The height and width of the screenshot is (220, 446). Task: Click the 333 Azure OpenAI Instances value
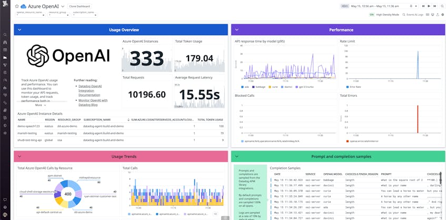tap(147, 58)
